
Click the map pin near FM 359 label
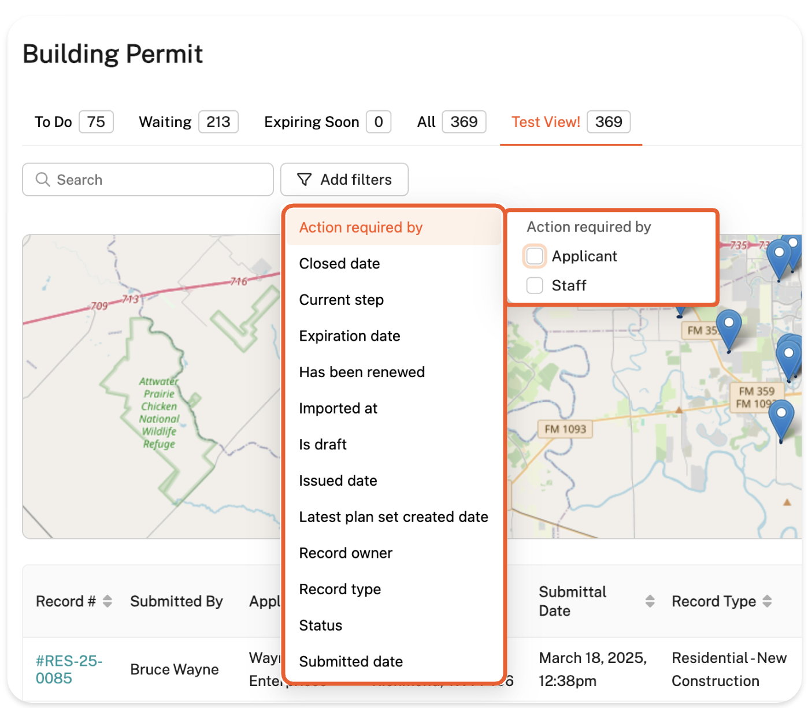pyautogui.click(x=788, y=356)
